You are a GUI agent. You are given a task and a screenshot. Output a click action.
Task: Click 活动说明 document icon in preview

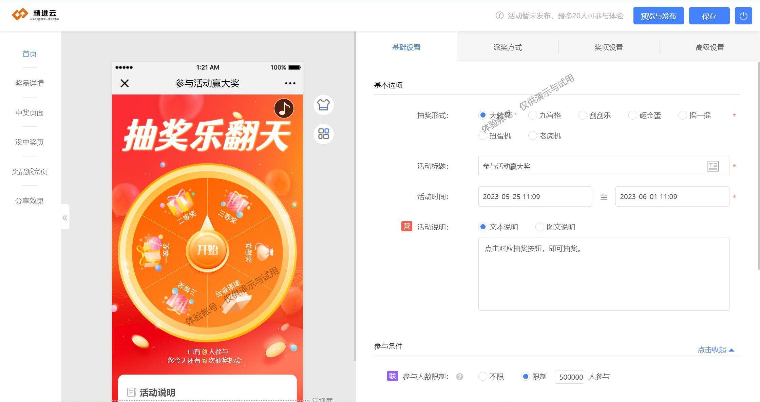tap(131, 393)
